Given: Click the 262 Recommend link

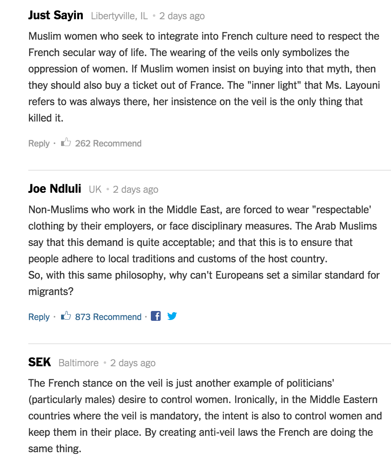Looking at the screenshot, I should point(108,144).
